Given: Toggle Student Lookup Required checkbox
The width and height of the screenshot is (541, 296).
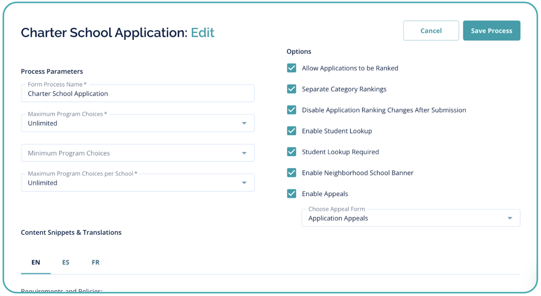Looking at the screenshot, I should pos(291,152).
